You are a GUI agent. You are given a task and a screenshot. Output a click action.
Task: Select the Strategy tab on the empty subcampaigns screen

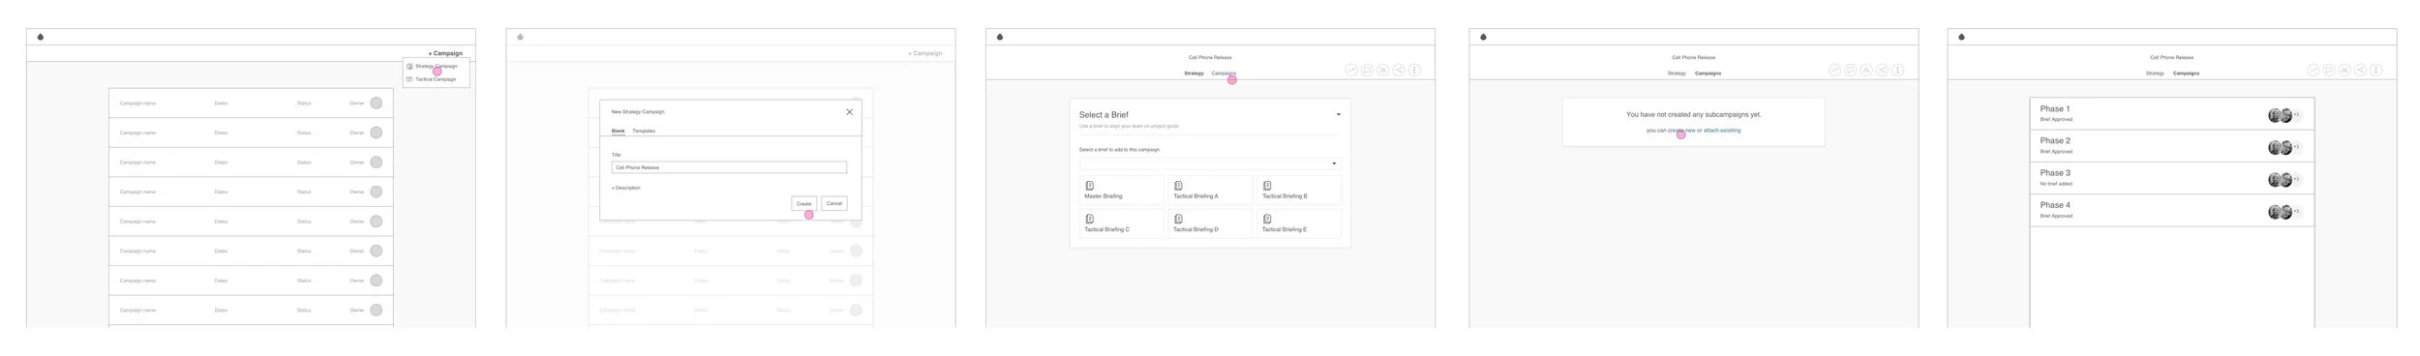pos(1677,74)
